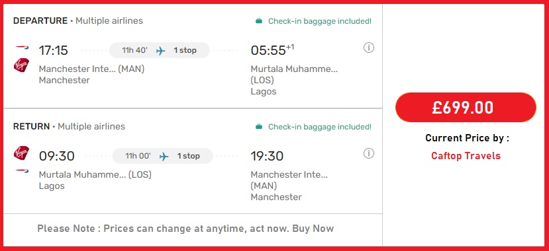Click the departure baggage suitcase icon
The image size is (549, 251).
pyautogui.click(x=259, y=21)
